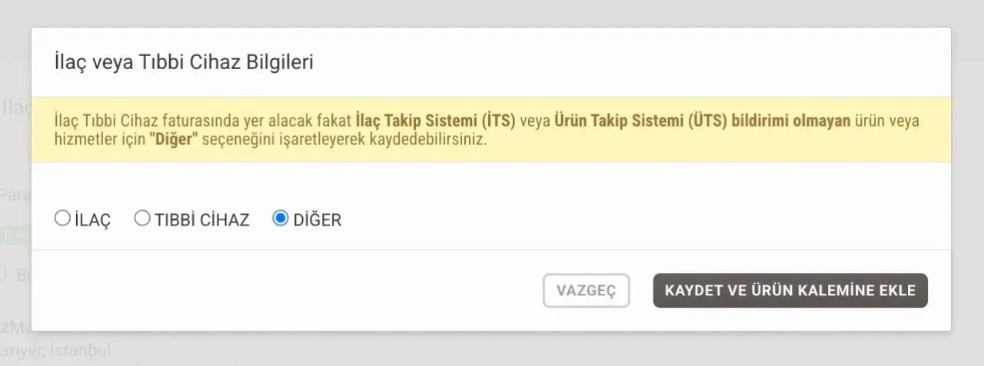Click the dimmed overlay above the dialog
984x366 pixels.
click(492, 13)
